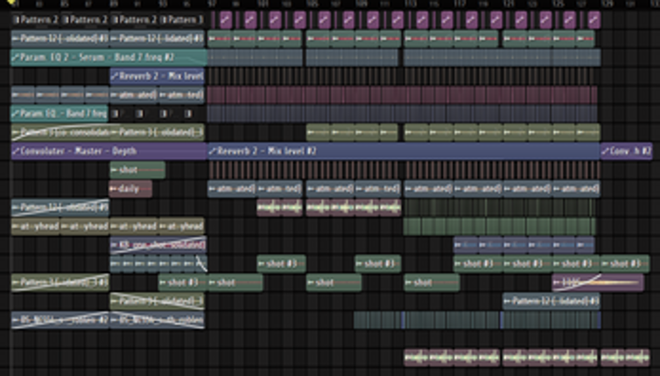Click automation icon on Reeverb 2 - Mix level #2

213,151
